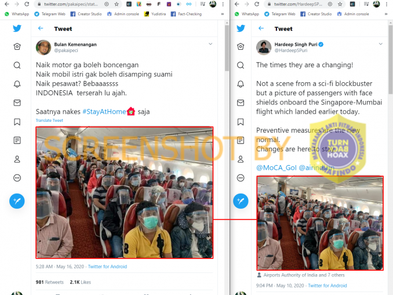
Task: Show more bookmarks in left bookmarks bar
Action: (223, 14)
